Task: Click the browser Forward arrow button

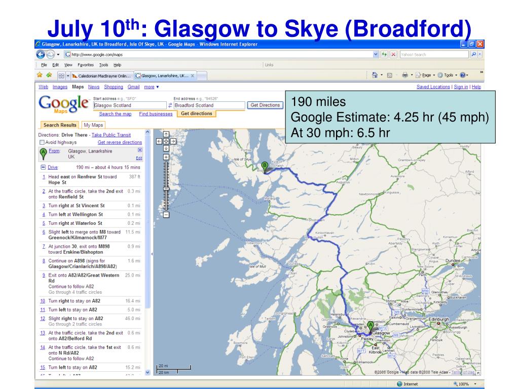Action: [50, 54]
